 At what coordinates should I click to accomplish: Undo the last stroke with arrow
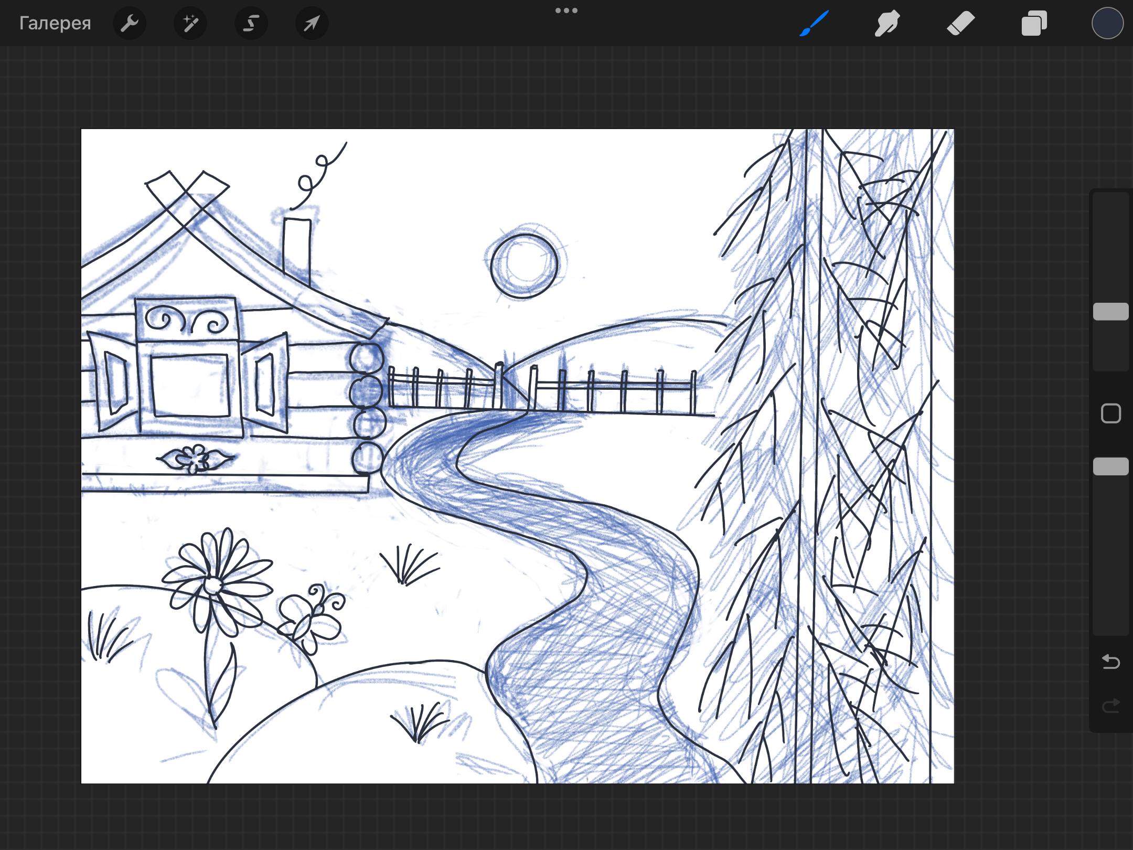(x=1110, y=662)
